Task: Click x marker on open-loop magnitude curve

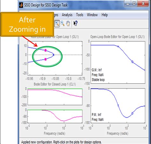Action: (x=118, y=46)
